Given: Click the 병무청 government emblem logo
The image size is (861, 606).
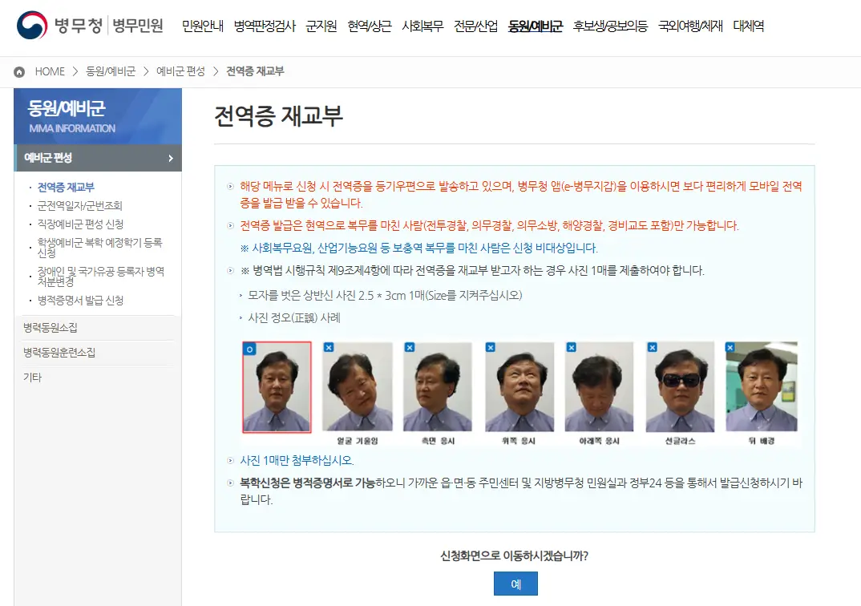Looking at the screenshot, I should (x=32, y=24).
